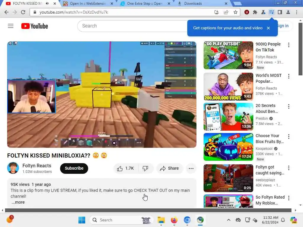Screen dimensions: 303x227
Task: Open the Chrome profile icon
Action: pos(288,12)
